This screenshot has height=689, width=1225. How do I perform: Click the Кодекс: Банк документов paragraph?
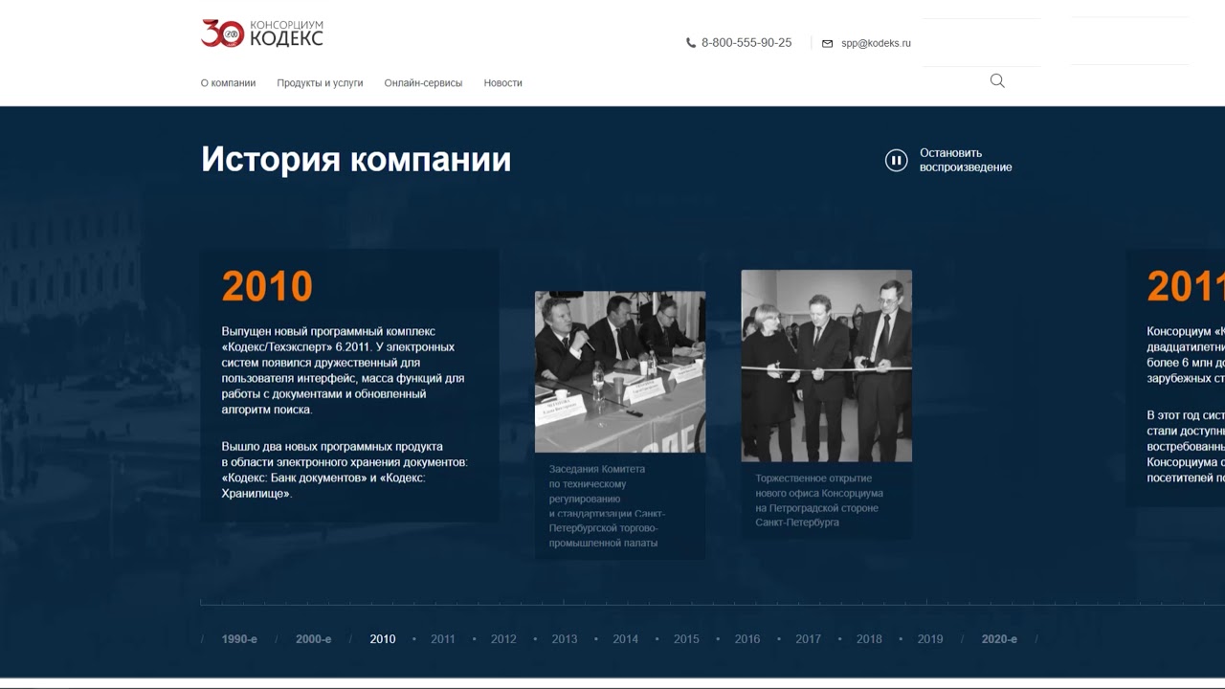(x=345, y=470)
